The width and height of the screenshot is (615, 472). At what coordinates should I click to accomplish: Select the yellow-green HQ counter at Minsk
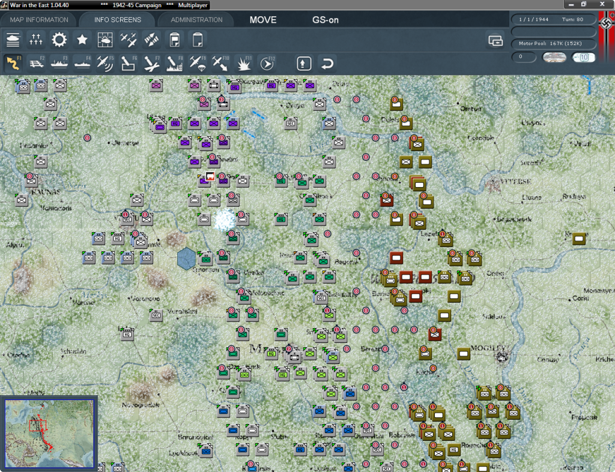pyautogui.click(x=271, y=354)
